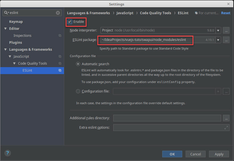Clear the eslint search field text
The height and width of the screenshot is (161, 234).
pyautogui.click(x=58, y=13)
